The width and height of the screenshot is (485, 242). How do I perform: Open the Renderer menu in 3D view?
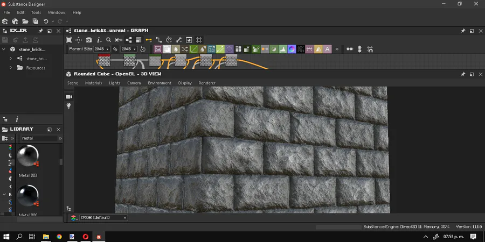[207, 83]
